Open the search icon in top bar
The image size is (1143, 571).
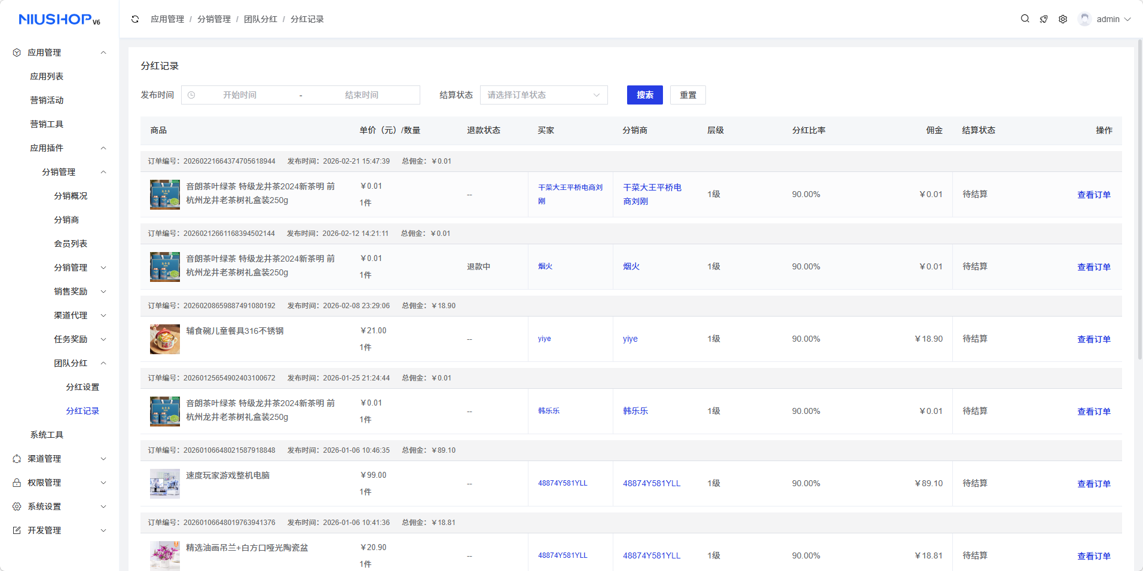point(1025,19)
